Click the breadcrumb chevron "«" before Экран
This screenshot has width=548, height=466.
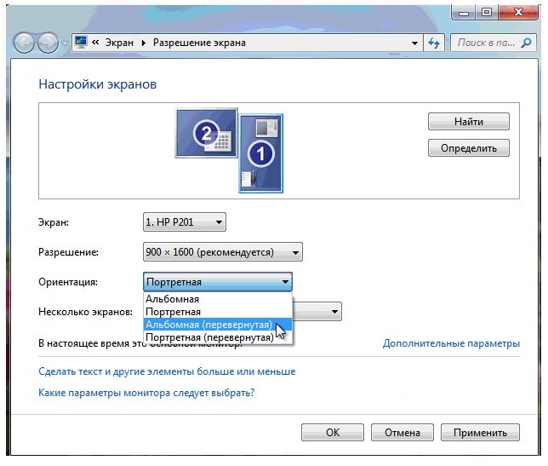pyautogui.click(x=95, y=43)
